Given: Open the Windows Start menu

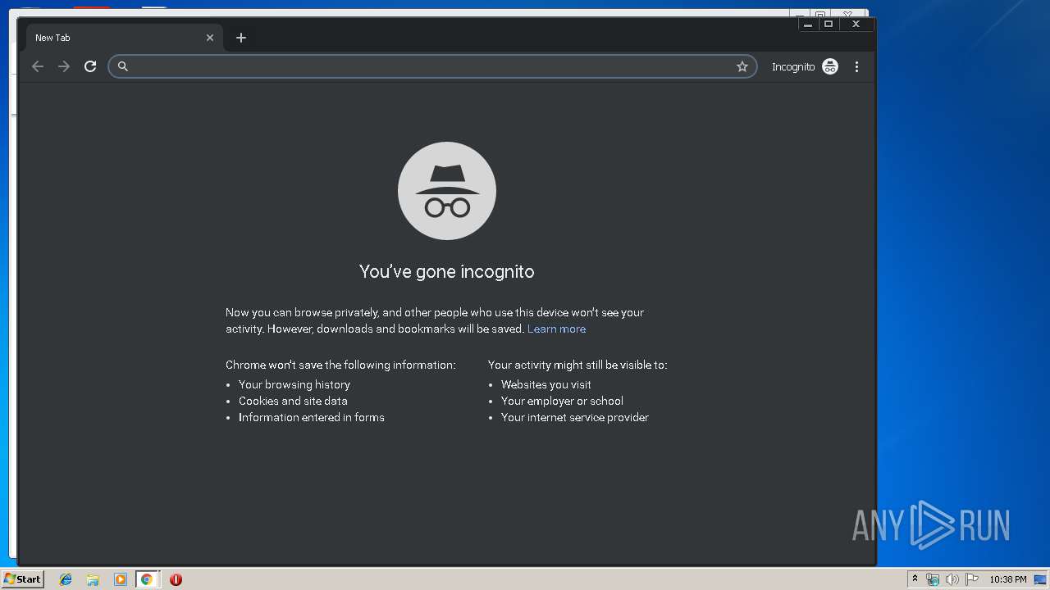Looking at the screenshot, I should click(23, 579).
